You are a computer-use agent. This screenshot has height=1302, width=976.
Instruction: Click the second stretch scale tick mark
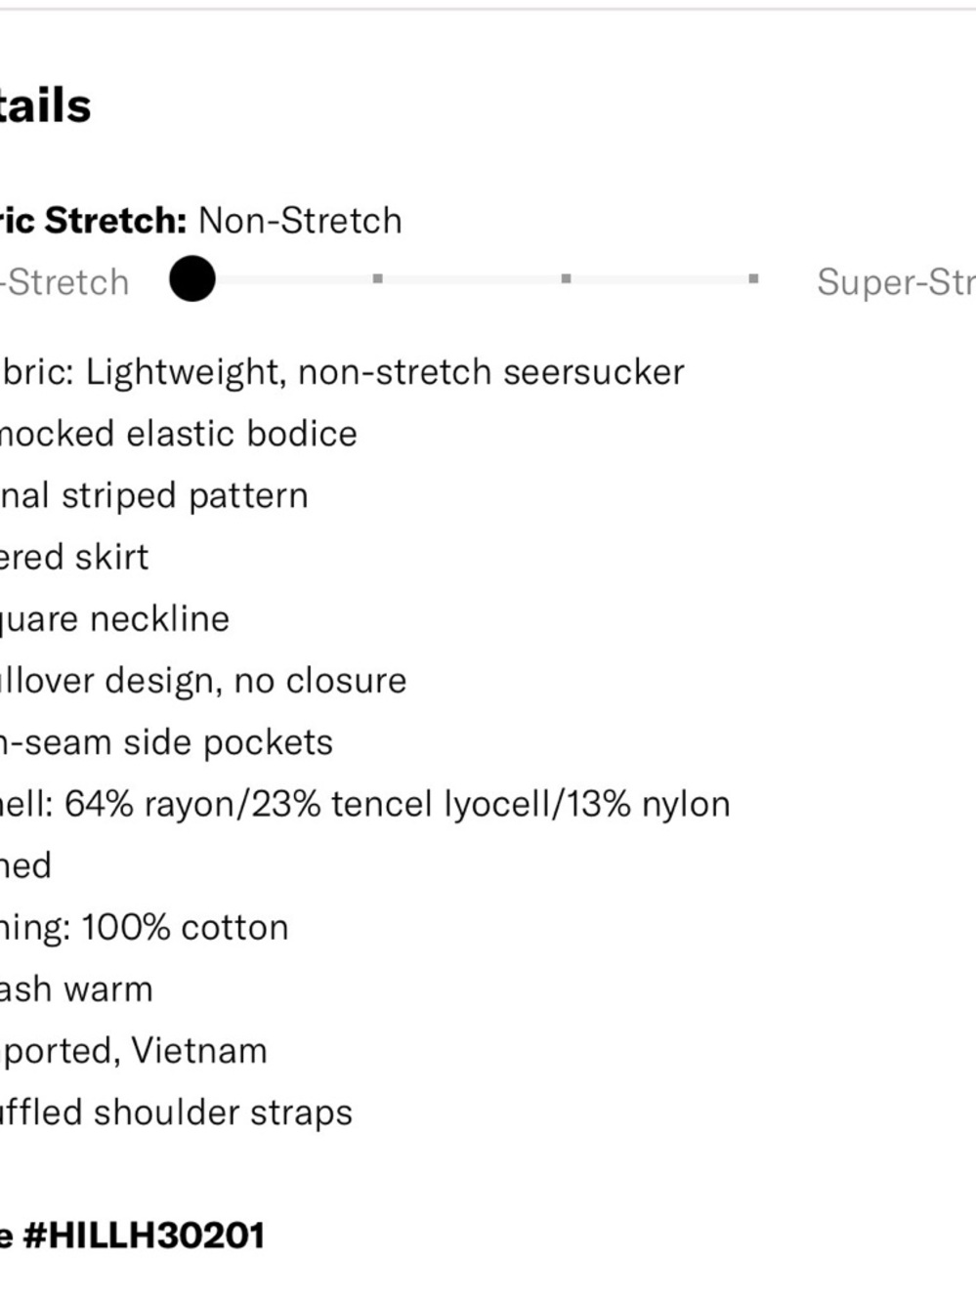377,279
